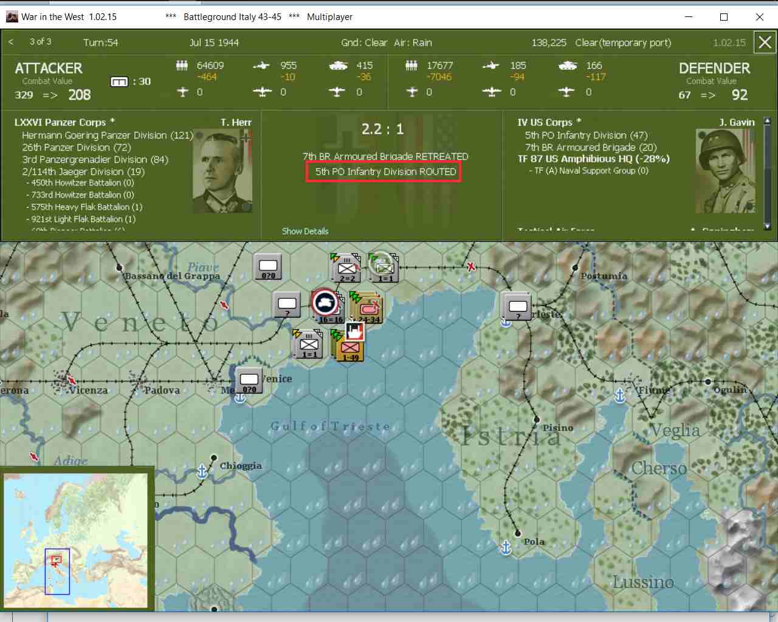Minimize the War in the West window
This screenshot has height=622, width=778.
[689, 17]
